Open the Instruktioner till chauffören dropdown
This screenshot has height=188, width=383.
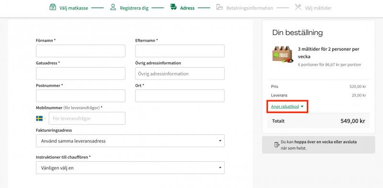(x=130, y=168)
